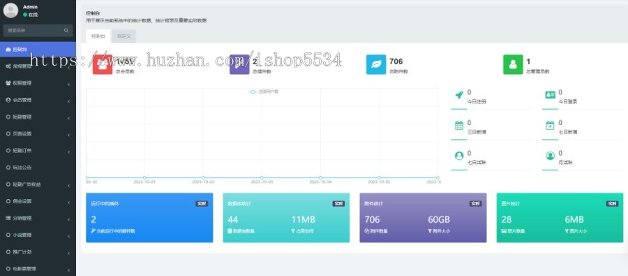Open the 控制台 dashboard icon in sidebar
Viewport: 628px width, 276px height.
(x=8, y=50)
